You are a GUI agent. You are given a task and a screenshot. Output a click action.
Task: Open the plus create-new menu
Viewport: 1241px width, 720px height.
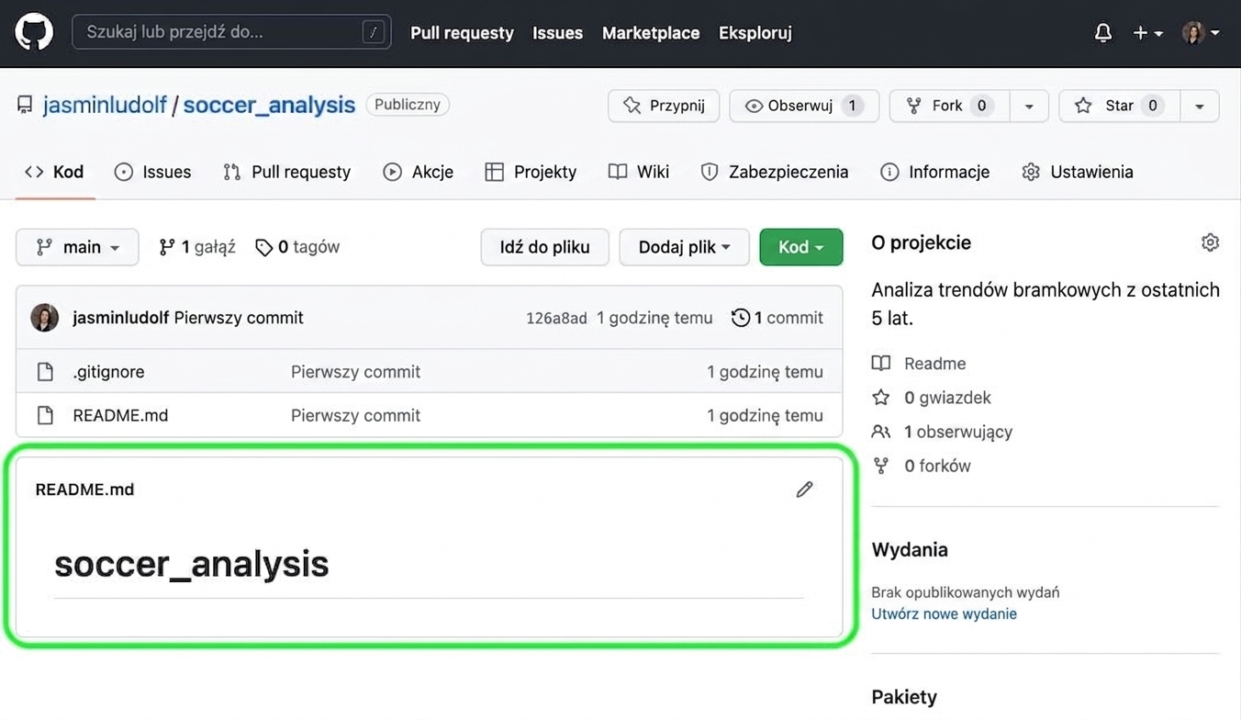coord(1147,33)
